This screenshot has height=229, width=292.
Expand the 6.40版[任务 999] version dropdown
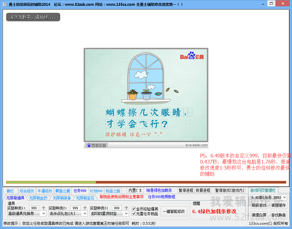pyautogui.click(x=269, y=197)
